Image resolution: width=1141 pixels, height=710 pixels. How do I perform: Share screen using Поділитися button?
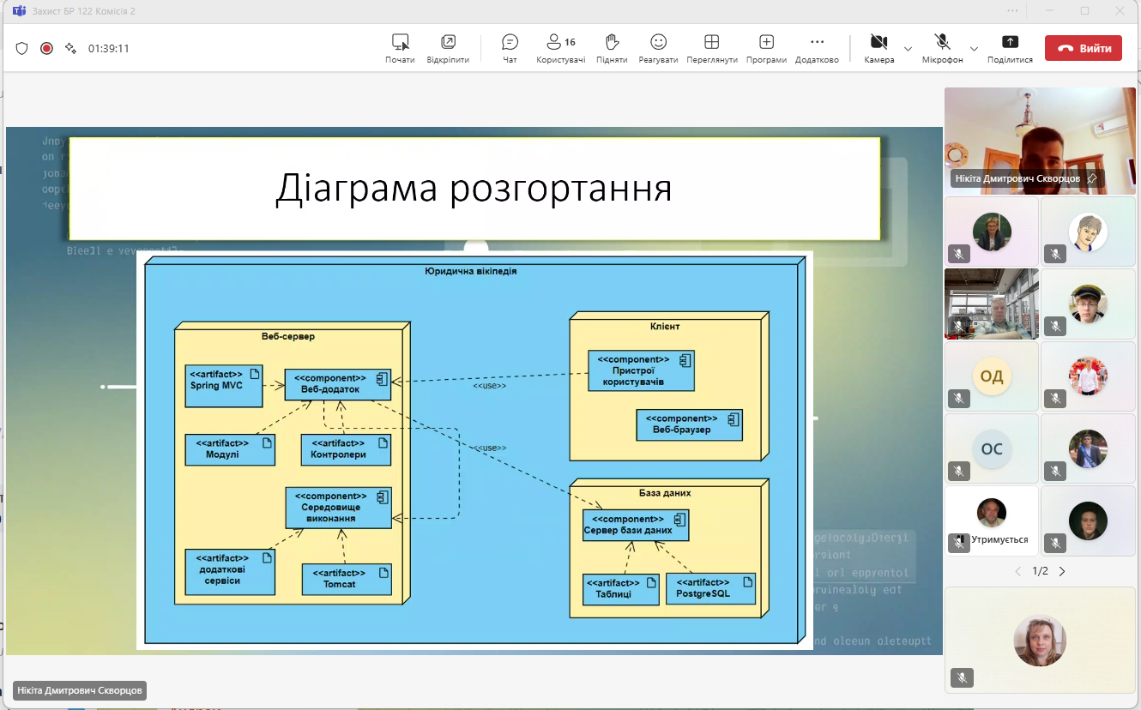pyautogui.click(x=1010, y=48)
